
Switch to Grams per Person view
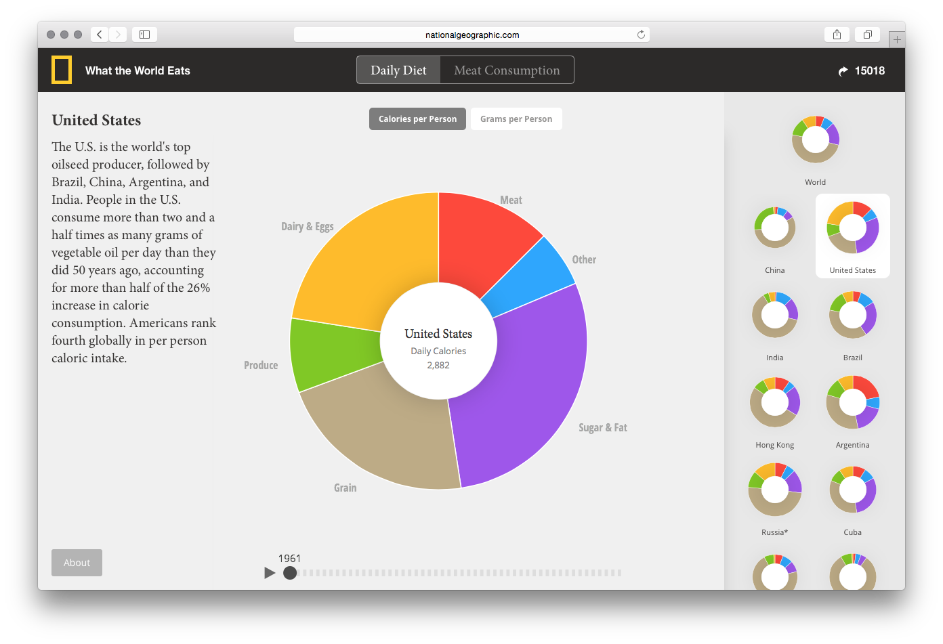click(516, 119)
